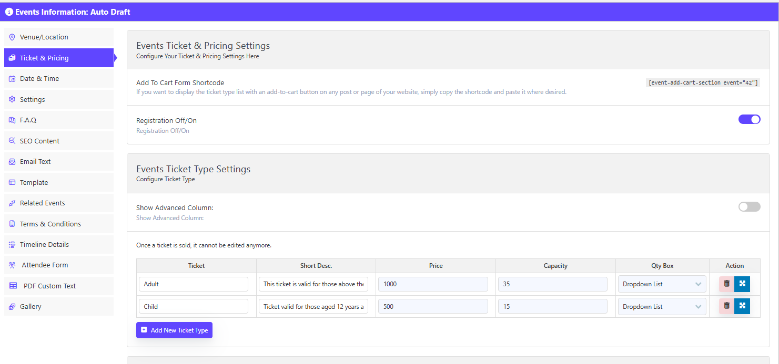Add a new ticket type
The image size is (779, 364).
coord(174,330)
